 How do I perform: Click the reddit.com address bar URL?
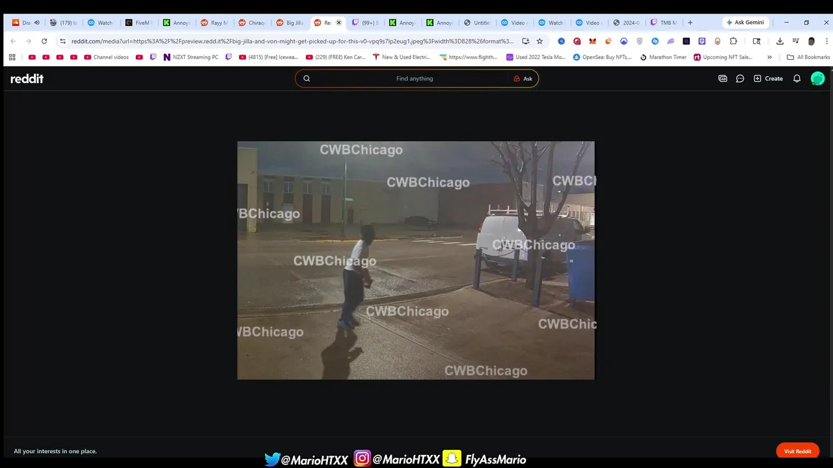pyautogui.click(x=293, y=41)
